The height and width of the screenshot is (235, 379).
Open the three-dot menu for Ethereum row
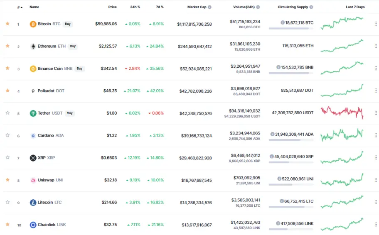click(x=376, y=46)
